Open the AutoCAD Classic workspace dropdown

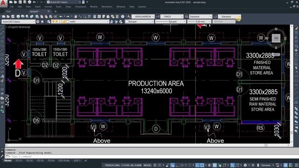click(x=19, y=22)
